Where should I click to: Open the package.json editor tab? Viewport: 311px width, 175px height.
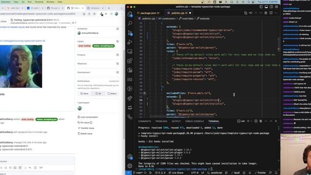pos(148,13)
